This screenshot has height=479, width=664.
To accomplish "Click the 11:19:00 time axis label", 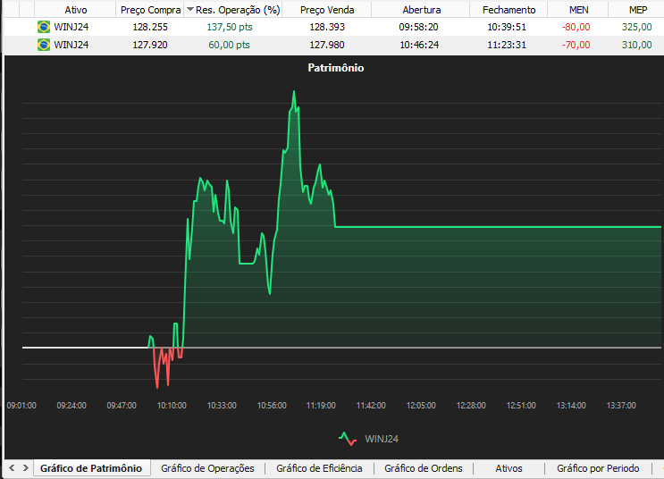I will pyautogui.click(x=321, y=406).
